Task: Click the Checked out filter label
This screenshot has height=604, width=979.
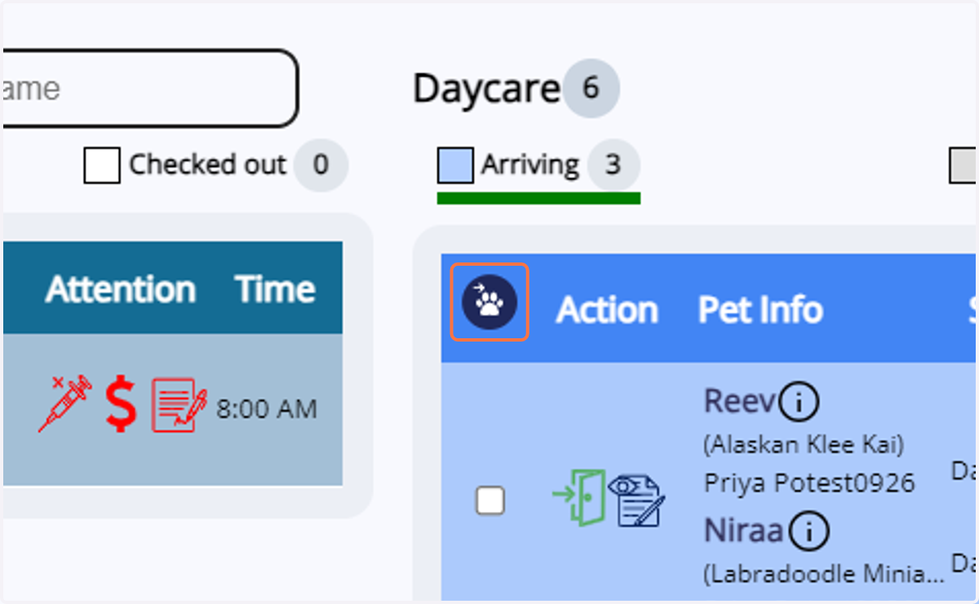Action: [x=208, y=165]
